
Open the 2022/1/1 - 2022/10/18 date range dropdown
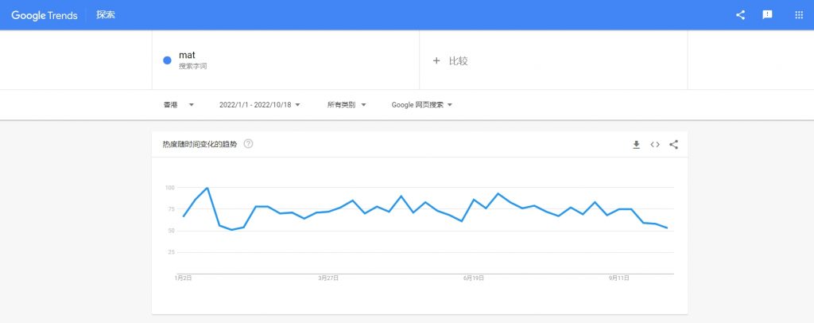(x=259, y=104)
